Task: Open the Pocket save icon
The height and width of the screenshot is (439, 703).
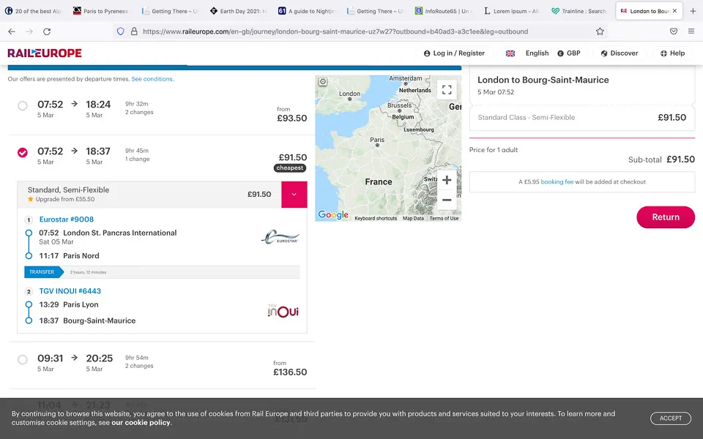Action: pyautogui.click(x=674, y=31)
